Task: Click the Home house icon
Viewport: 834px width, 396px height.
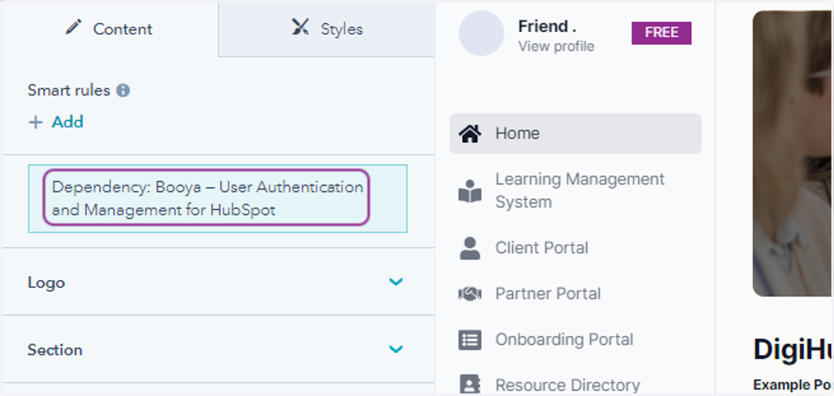Action: [471, 133]
